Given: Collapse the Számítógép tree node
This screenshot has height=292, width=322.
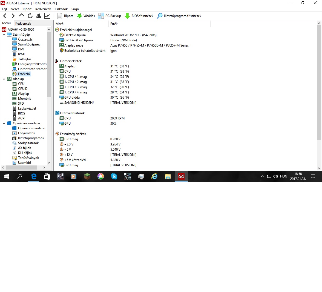Looking at the screenshot, I should pyautogui.click(x=4, y=35).
